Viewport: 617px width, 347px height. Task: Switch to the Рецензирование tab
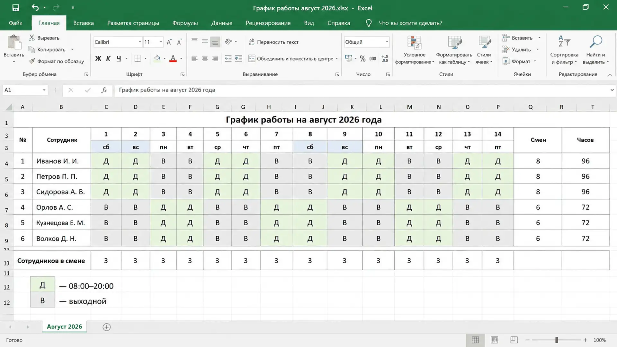(x=268, y=23)
